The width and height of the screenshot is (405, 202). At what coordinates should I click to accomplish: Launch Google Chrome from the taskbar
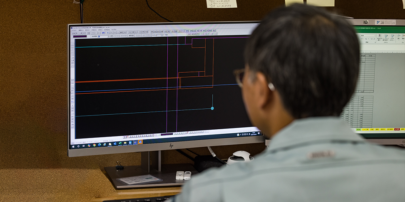[x=94, y=145]
